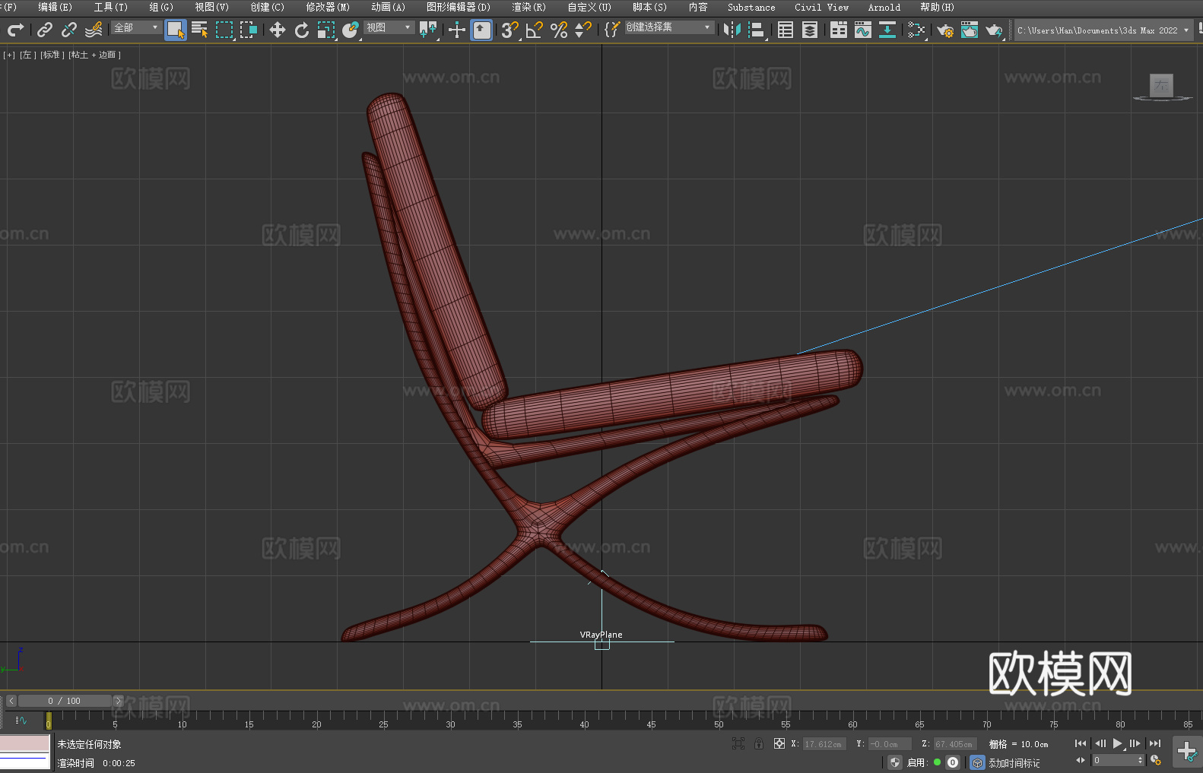Activate Select and Scale tool

click(x=326, y=30)
